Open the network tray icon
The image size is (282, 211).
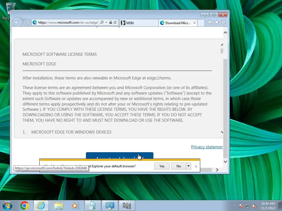tap(248, 206)
